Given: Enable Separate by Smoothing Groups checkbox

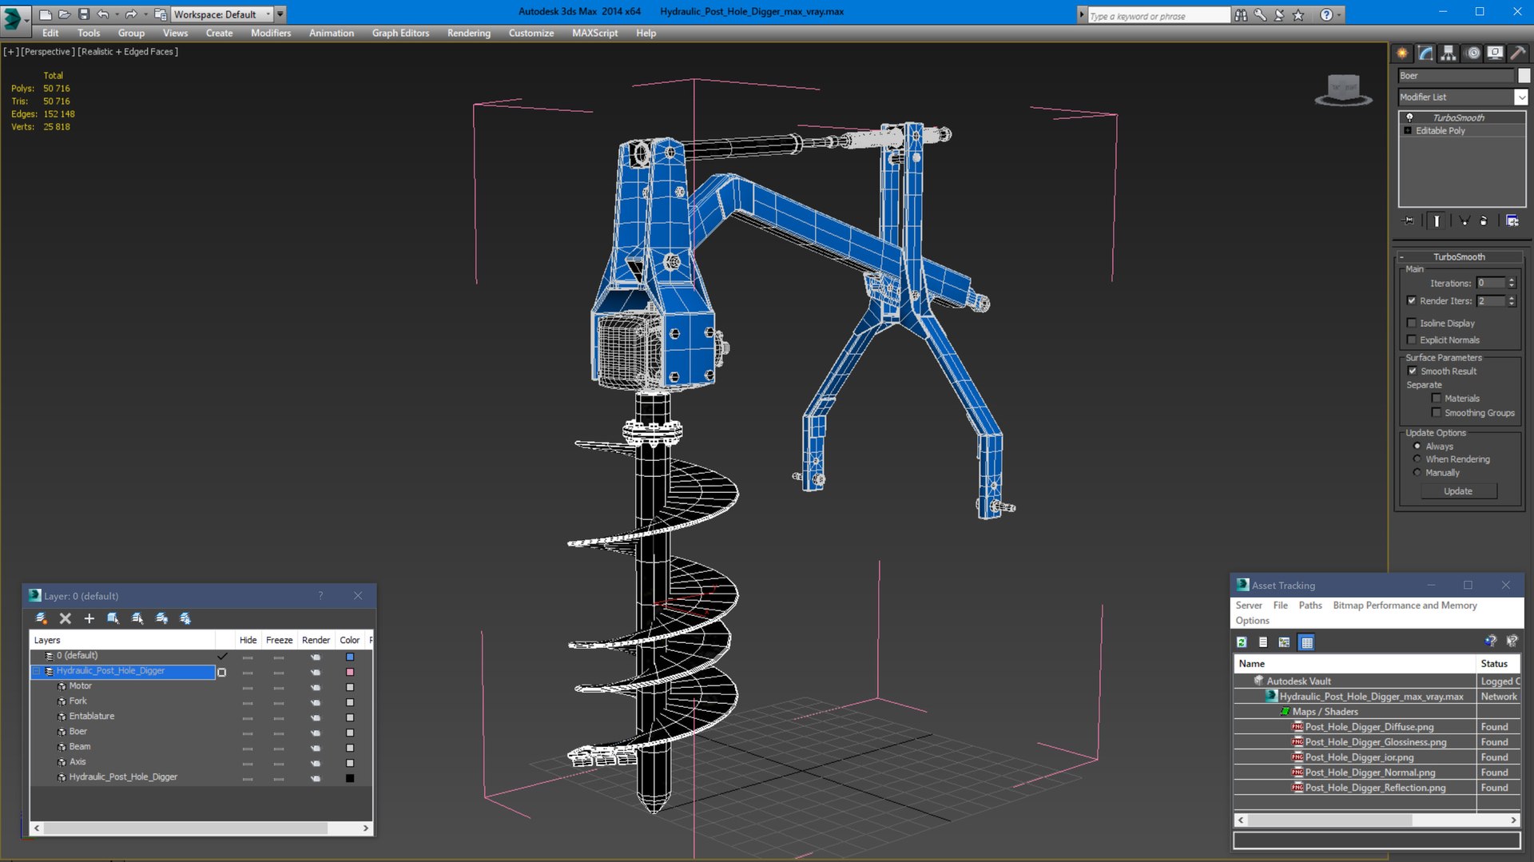Looking at the screenshot, I should [x=1436, y=413].
